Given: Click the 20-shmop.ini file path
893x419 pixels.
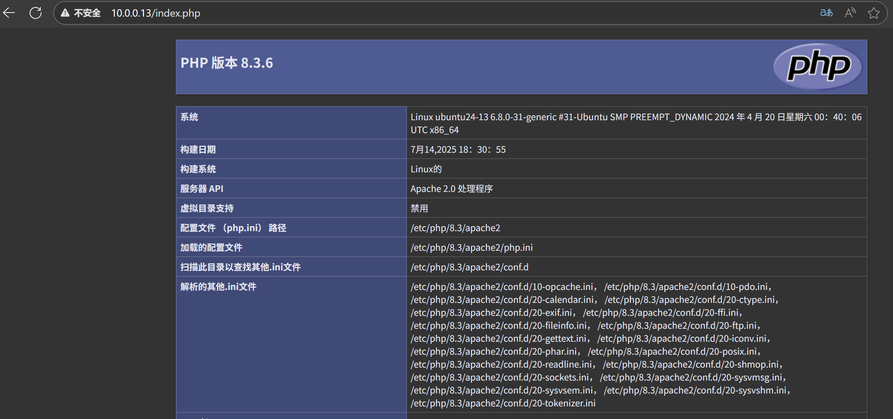Looking at the screenshot, I should [691, 364].
